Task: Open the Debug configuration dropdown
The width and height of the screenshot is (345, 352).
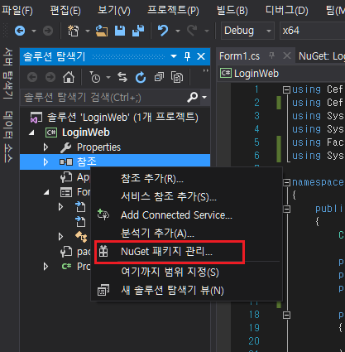Action: (268, 31)
